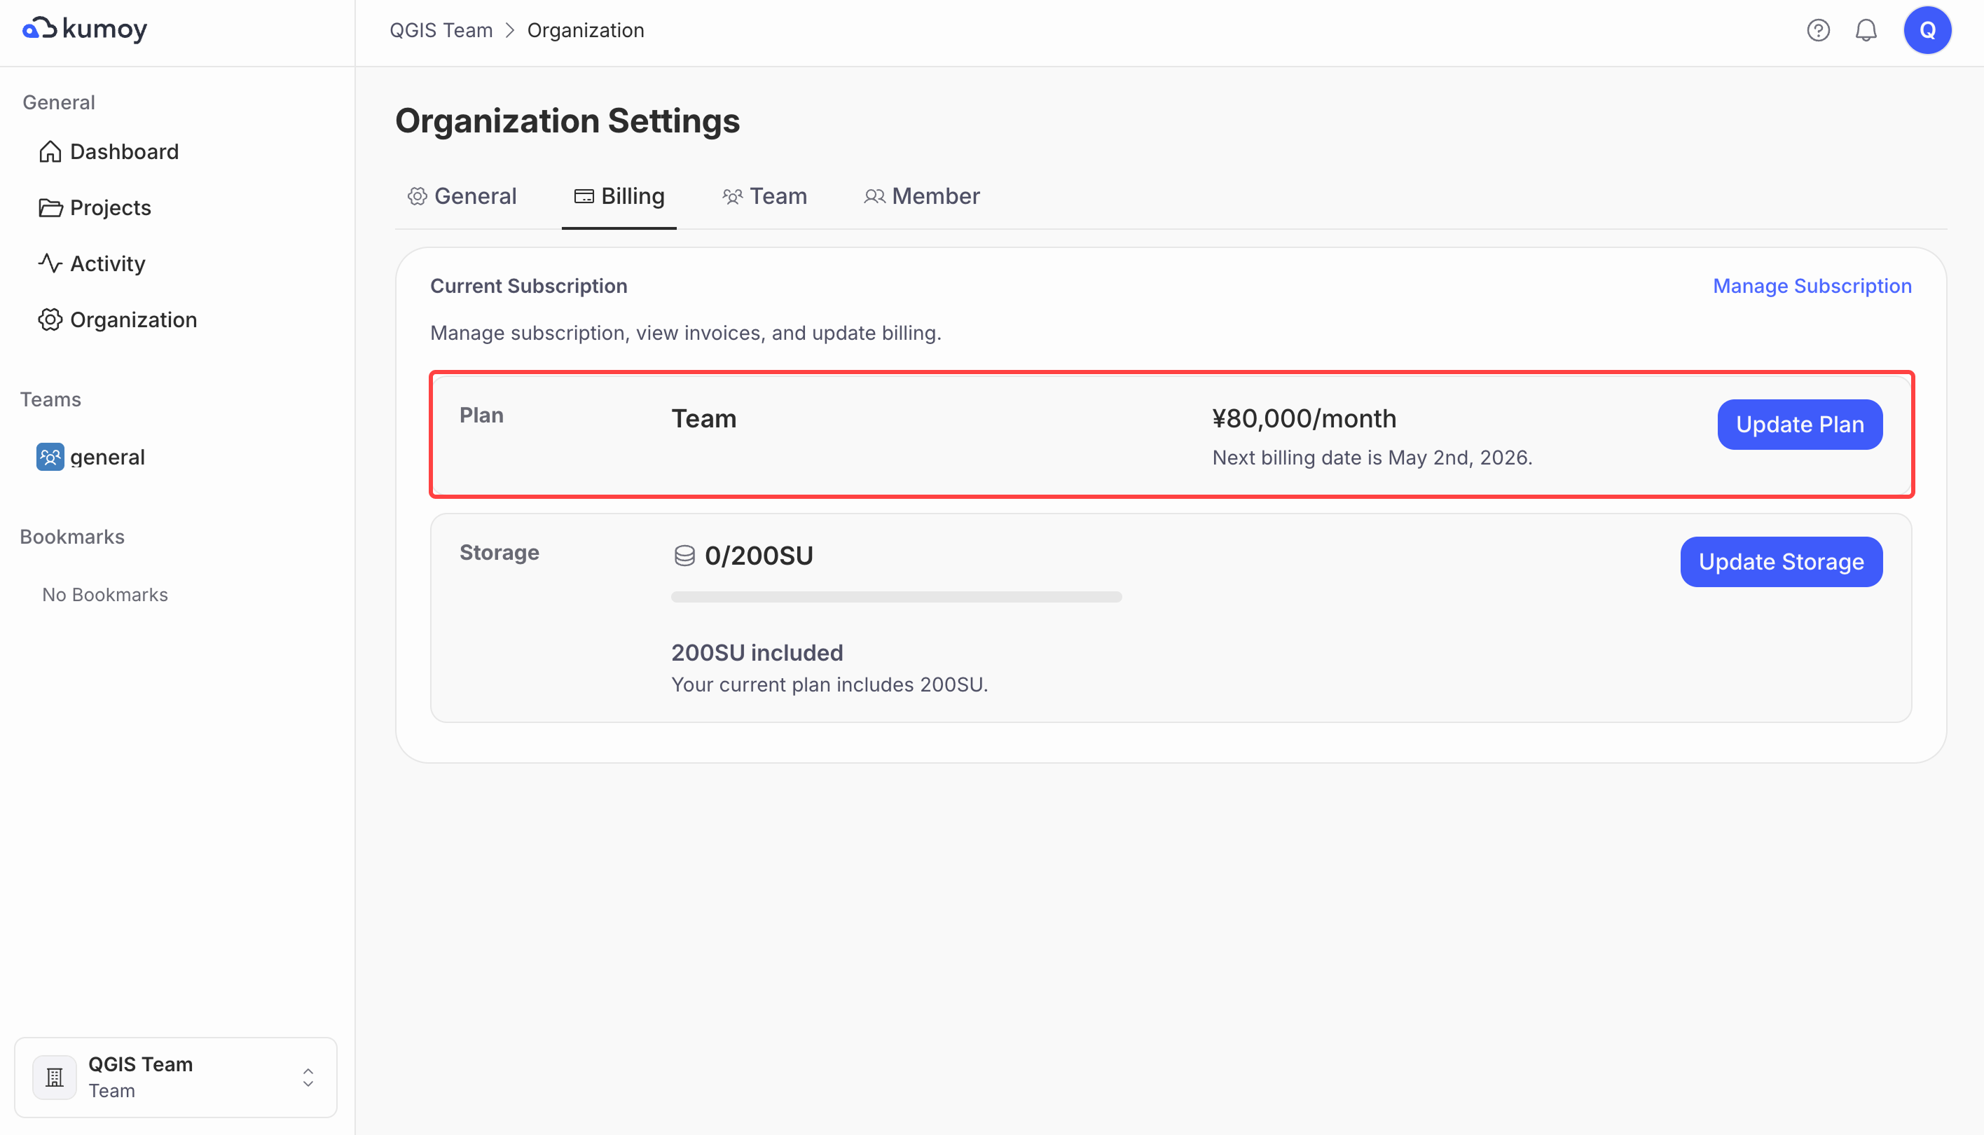
Task: Click the kumoy cloud logo
Action: 39,29
